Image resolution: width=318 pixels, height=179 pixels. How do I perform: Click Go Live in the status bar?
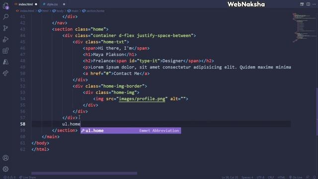(x=296, y=178)
